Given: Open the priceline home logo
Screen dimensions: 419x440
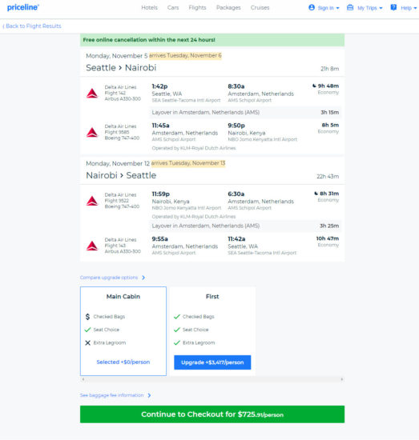Looking at the screenshot, I should (x=23, y=7).
